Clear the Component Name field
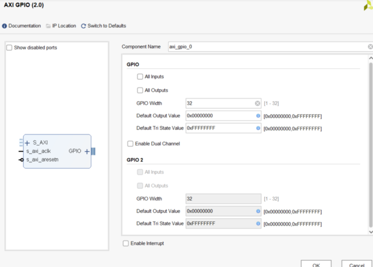This screenshot has width=373, height=267. click(370, 47)
